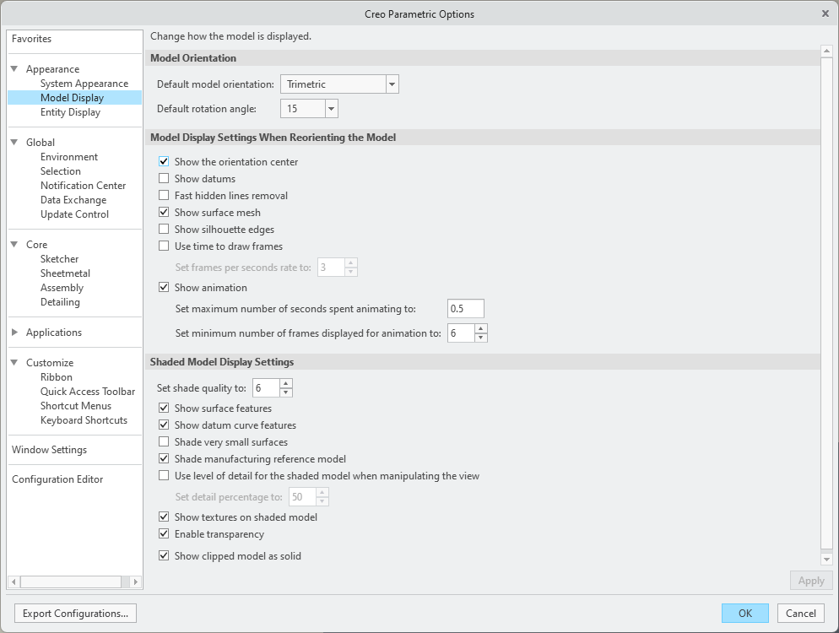Viewport: 839px width, 633px height.
Task: Open the Sketcher options page
Action: (59, 259)
